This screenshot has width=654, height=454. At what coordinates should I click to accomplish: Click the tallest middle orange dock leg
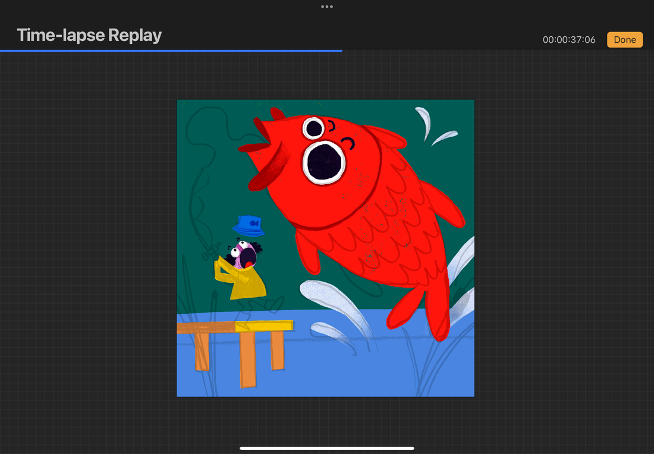pos(247,359)
